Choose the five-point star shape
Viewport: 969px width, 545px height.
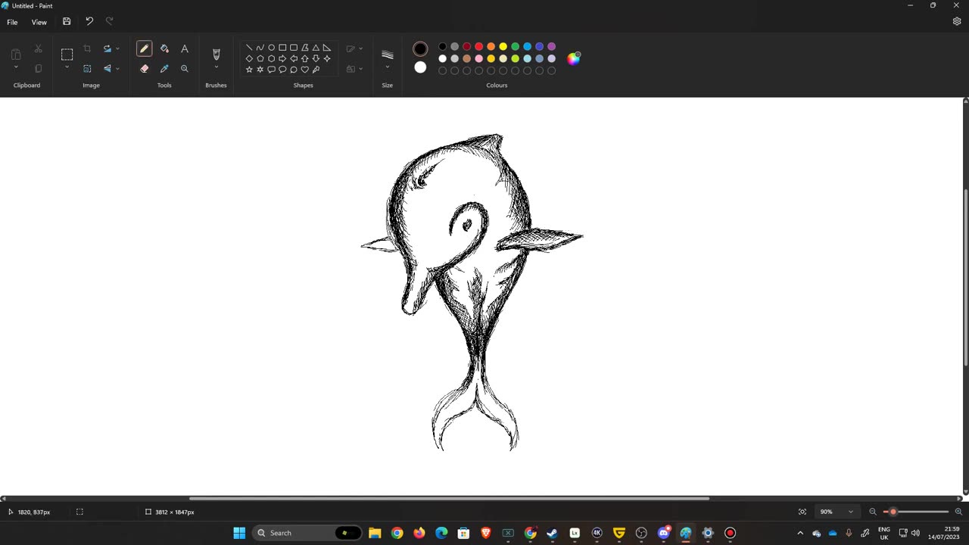point(249,70)
